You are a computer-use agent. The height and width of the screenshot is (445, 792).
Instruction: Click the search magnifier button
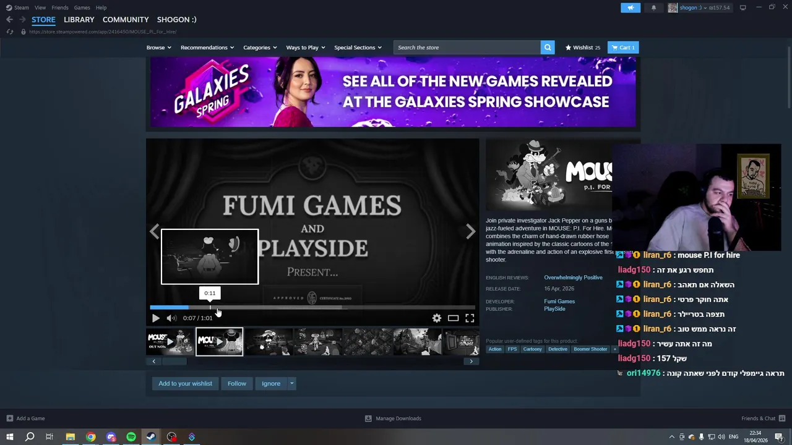pyautogui.click(x=547, y=48)
